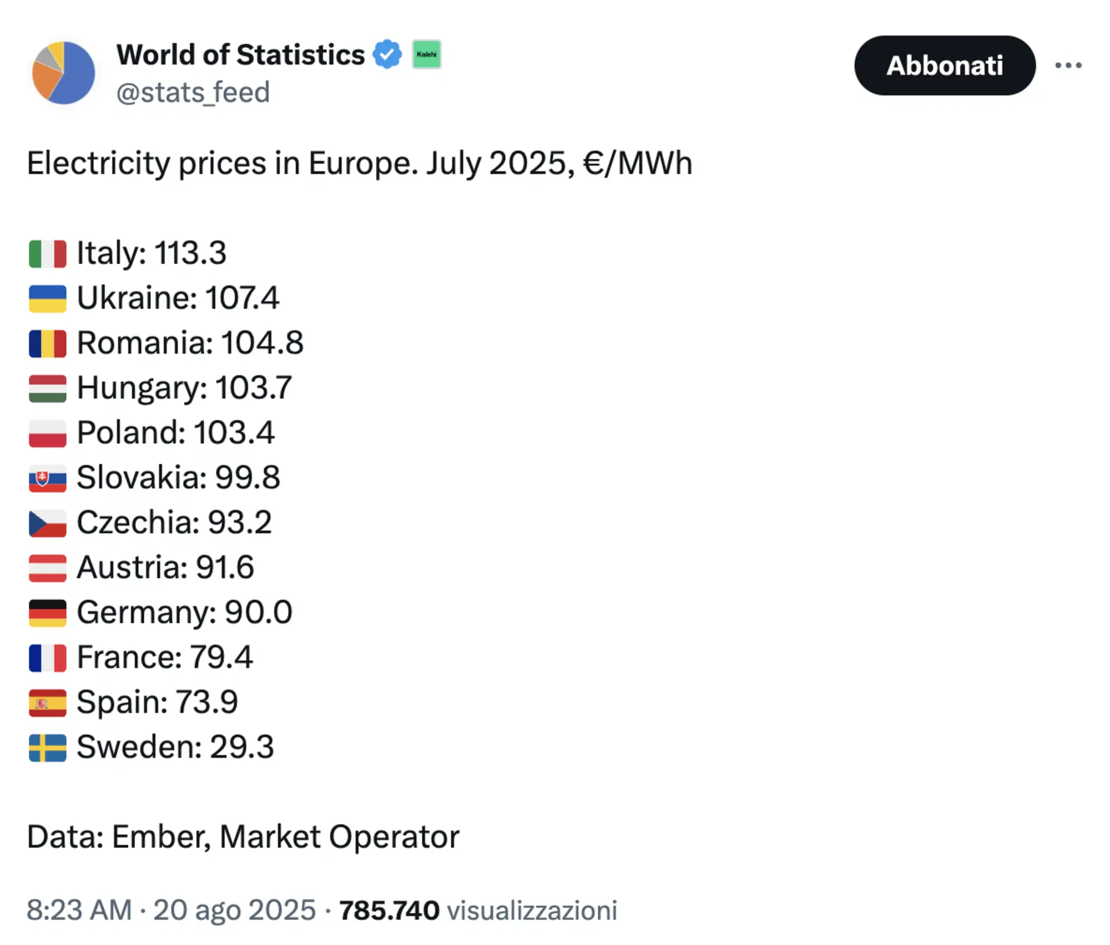Click the green Kalshi affiliate badge
This screenshot has height=945, width=1110.
coord(426,54)
